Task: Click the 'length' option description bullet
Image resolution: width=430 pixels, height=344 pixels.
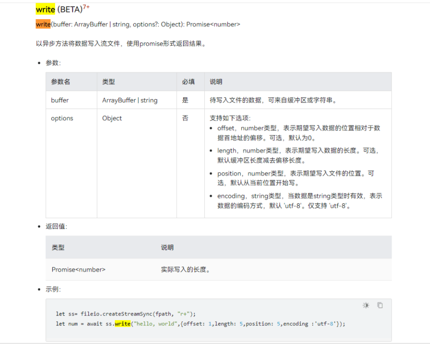Action: (x=299, y=156)
